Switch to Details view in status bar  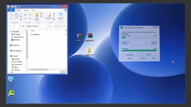(x=62, y=72)
